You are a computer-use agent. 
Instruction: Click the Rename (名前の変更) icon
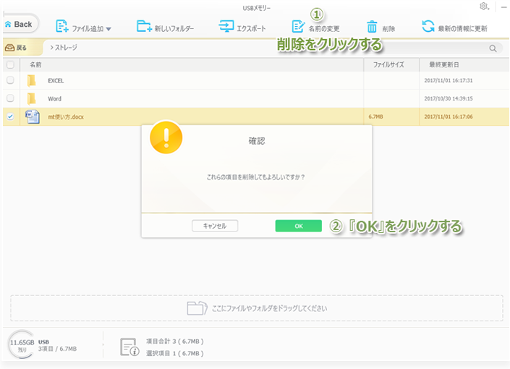(x=298, y=27)
